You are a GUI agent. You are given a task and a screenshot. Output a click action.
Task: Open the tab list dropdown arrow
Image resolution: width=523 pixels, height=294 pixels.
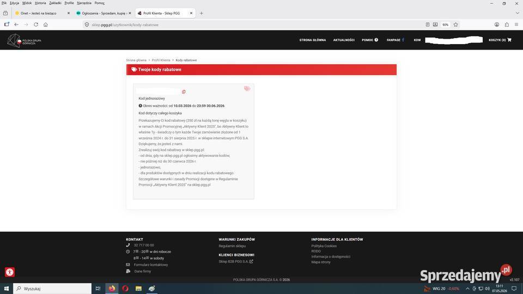click(517, 13)
